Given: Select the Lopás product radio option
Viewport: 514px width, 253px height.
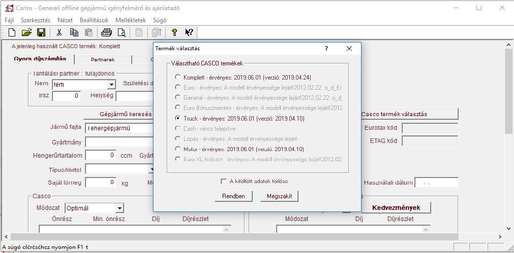Looking at the screenshot, I should (x=177, y=138).
